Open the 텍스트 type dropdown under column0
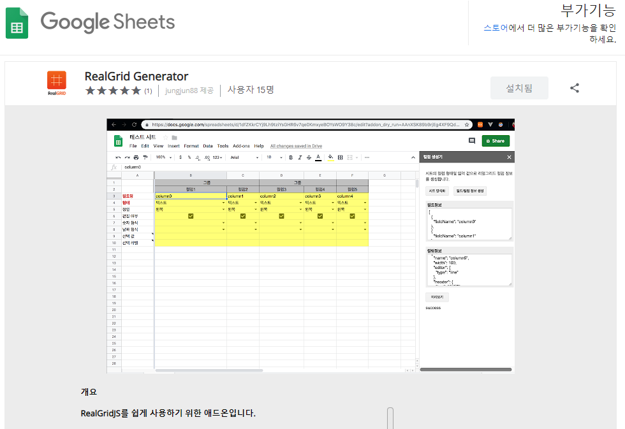The image size is (625, 429). click(x=223, y=203)
